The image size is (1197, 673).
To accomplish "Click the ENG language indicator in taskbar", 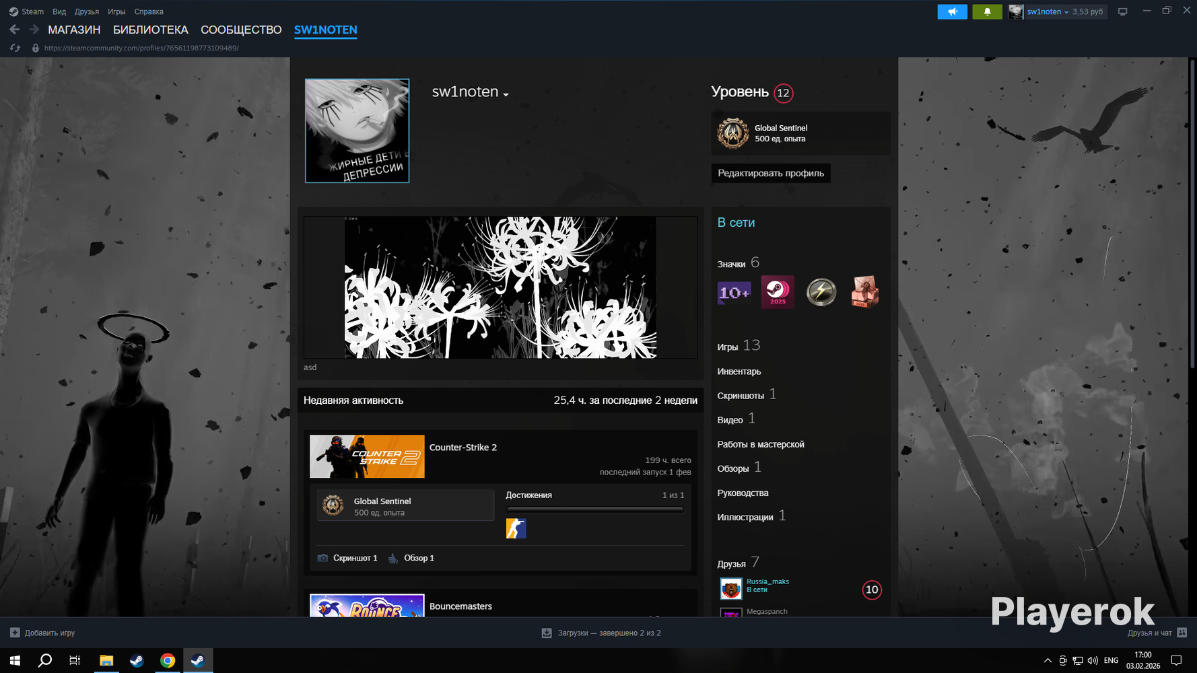I will click(x=1111, y=661).
